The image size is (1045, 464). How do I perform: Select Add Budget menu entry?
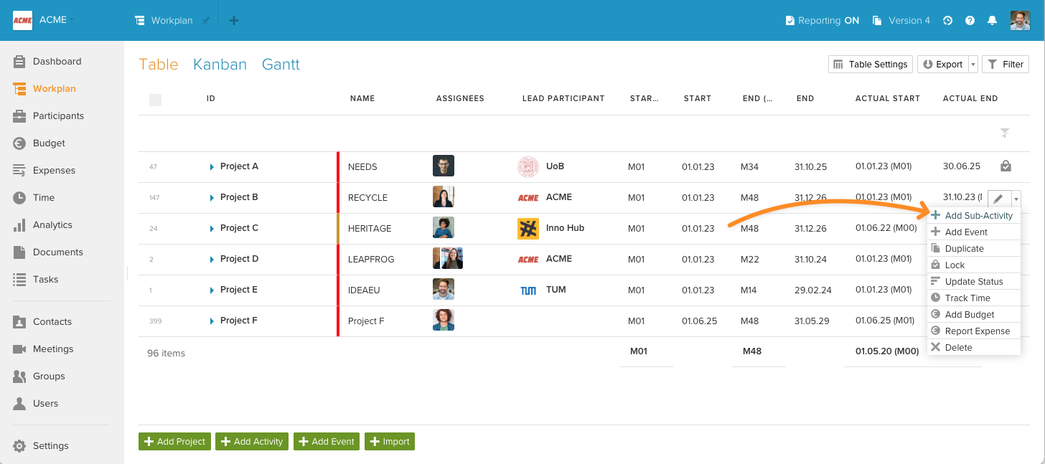[974, 314]
